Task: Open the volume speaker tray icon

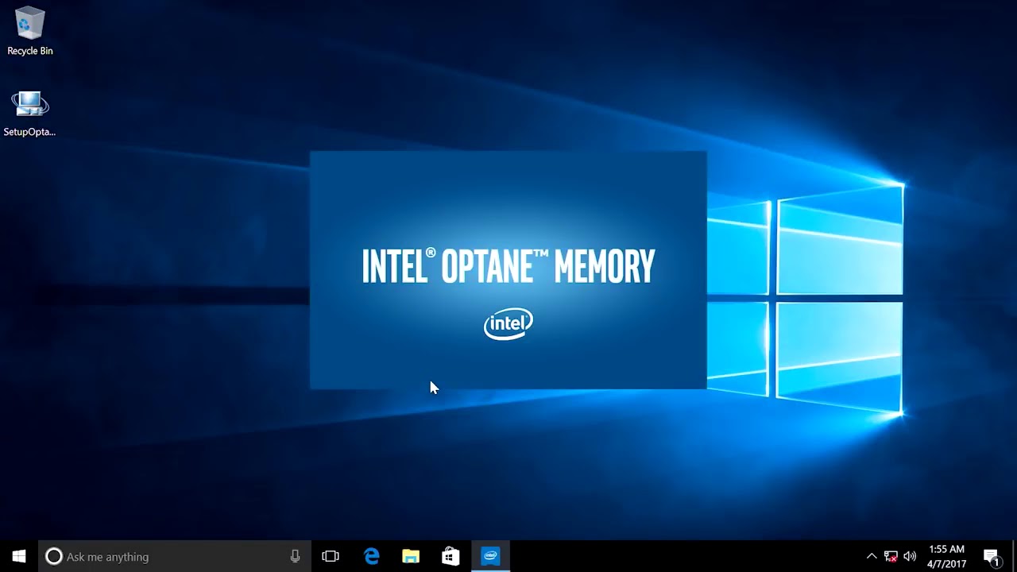Action: click(x=910, y=556)
